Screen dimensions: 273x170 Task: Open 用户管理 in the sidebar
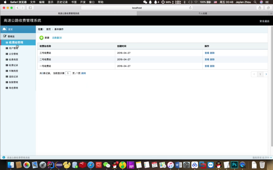pyautogui.click(x=13, y=48)
